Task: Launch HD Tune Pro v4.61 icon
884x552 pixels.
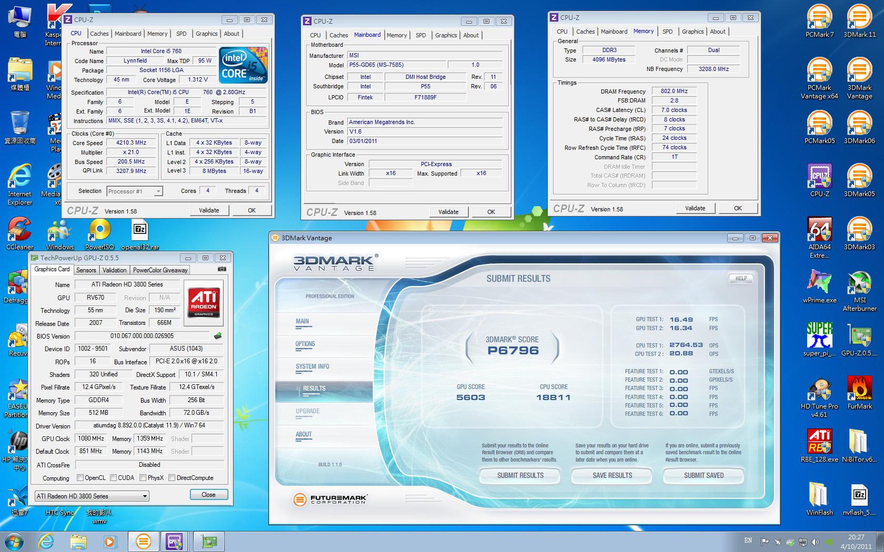Action: (x=819, y=397)
